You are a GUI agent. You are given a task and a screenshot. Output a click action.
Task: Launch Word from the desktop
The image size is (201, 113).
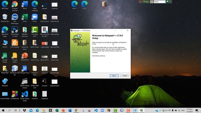25,5
